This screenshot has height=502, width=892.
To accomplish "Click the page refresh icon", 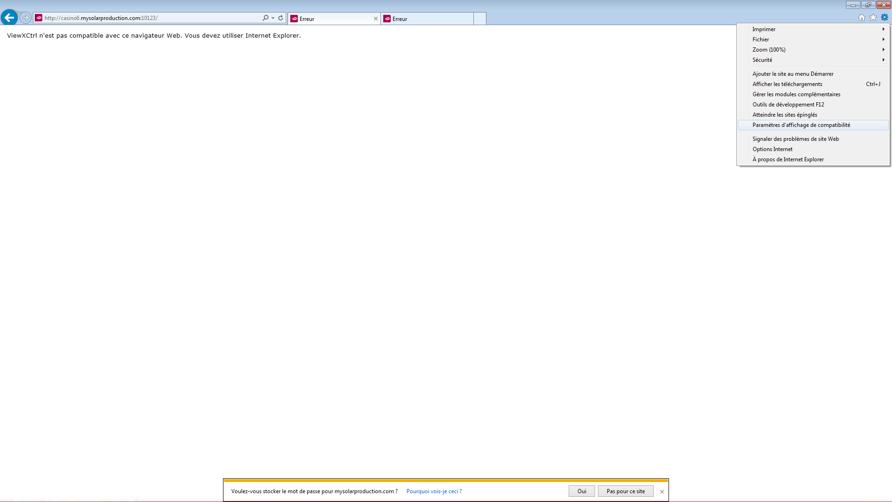I will [x=281, y=18].
